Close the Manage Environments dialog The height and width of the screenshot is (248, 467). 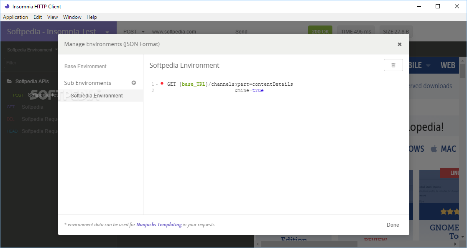pyautogui.click(x=399, y=44)
